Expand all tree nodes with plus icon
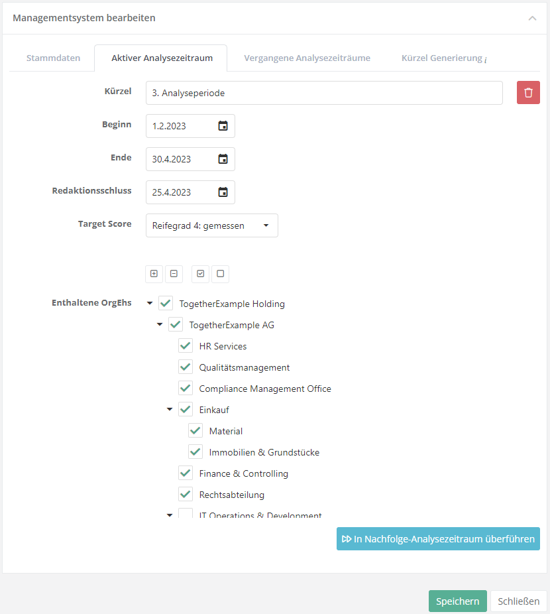Image resolution: width=550 pixels, height=614 pixels. pos(154,273)
